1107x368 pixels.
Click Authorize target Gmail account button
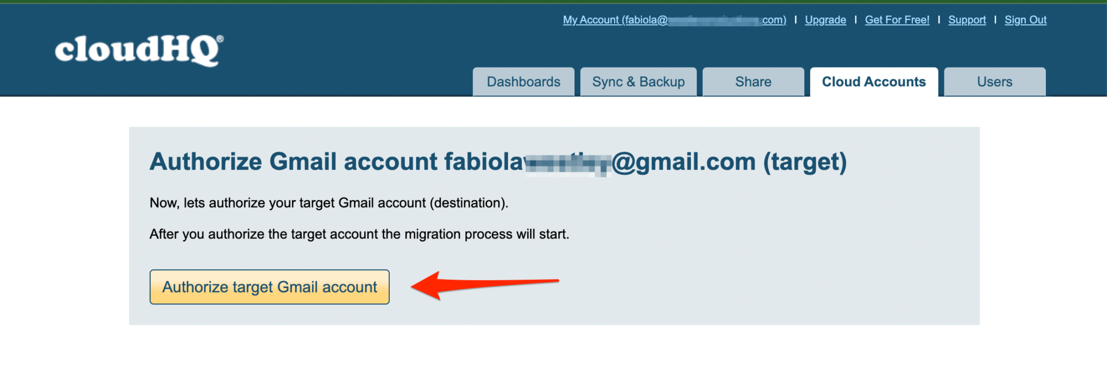pyautogui.click(x=269, y=287)
